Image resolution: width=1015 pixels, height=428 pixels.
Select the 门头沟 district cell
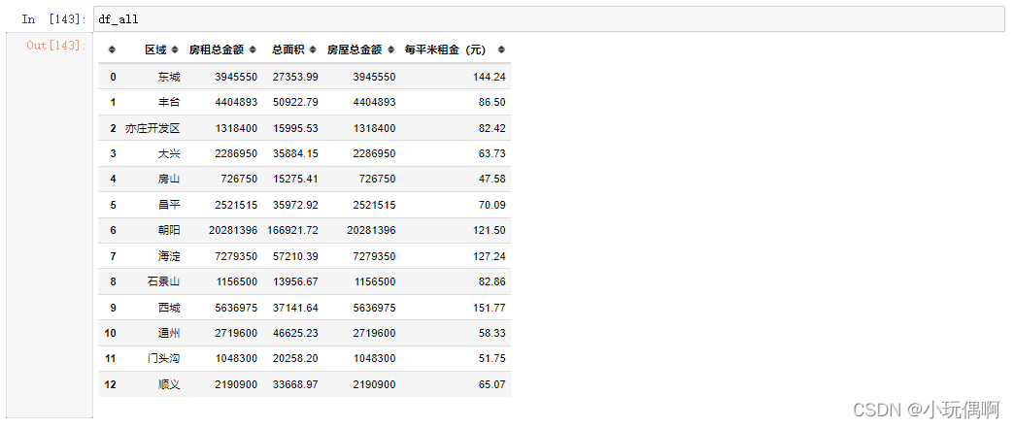coord(164,358)
